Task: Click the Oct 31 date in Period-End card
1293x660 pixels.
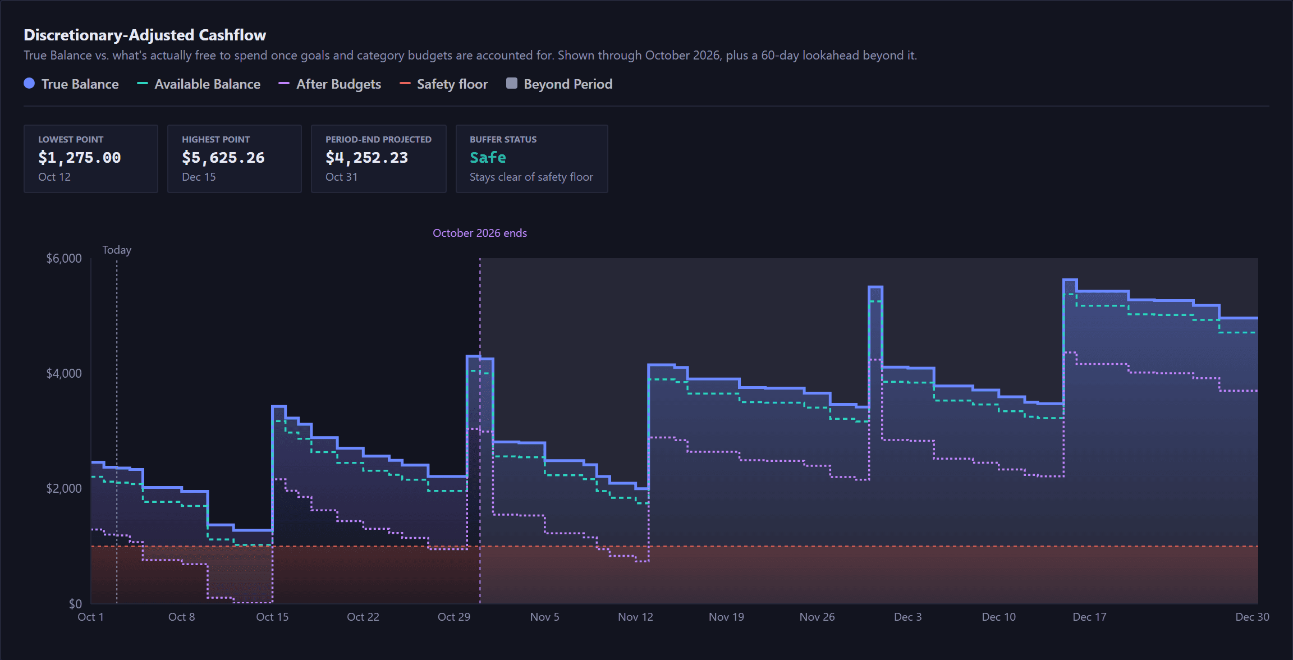Action: 342,177
